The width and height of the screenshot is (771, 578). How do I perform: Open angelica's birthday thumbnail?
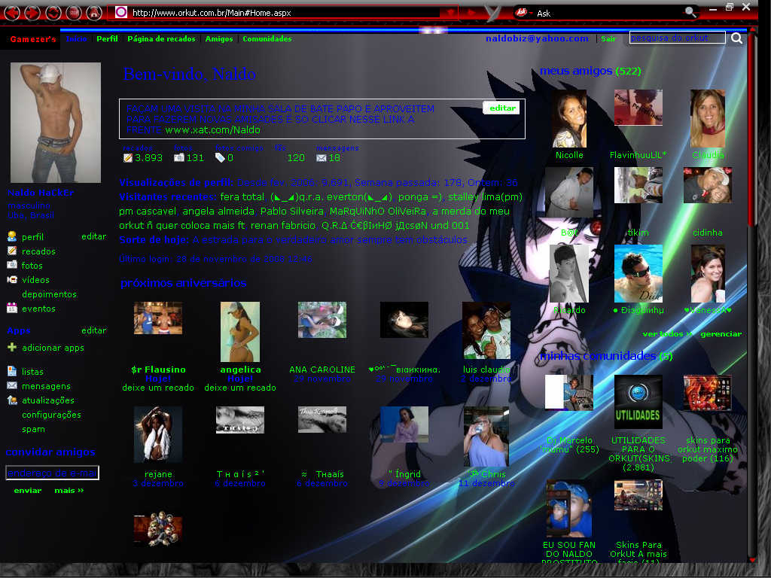pyautogui.click(x=240, y=332)
